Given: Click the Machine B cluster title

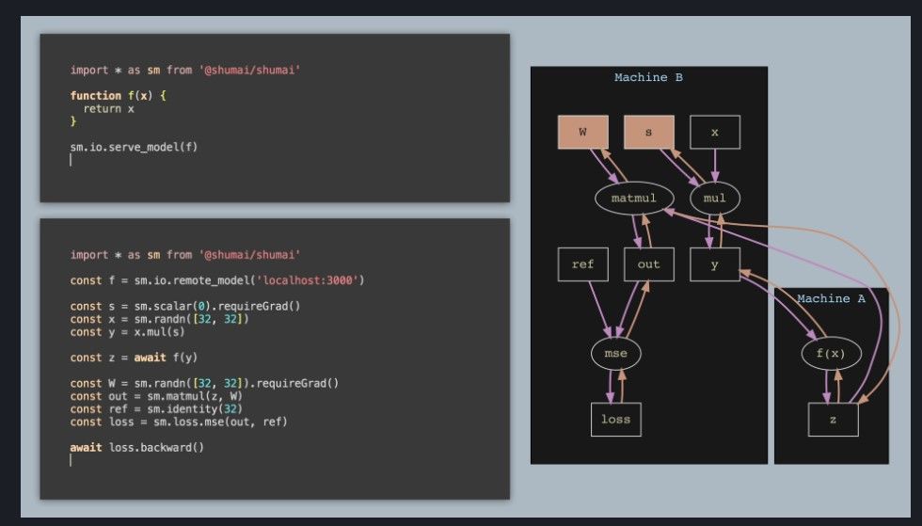Looking at the screenshot, I should pyautogui.click(x=648, y=77).
